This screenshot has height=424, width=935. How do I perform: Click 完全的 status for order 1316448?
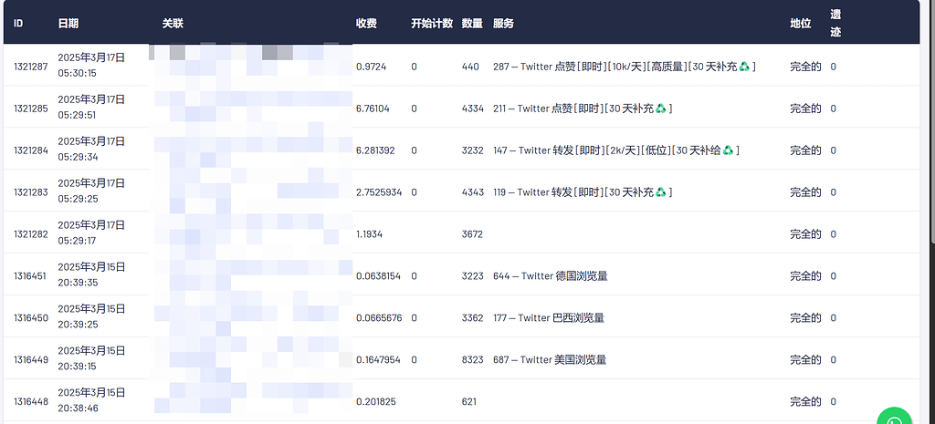point(805,402)
